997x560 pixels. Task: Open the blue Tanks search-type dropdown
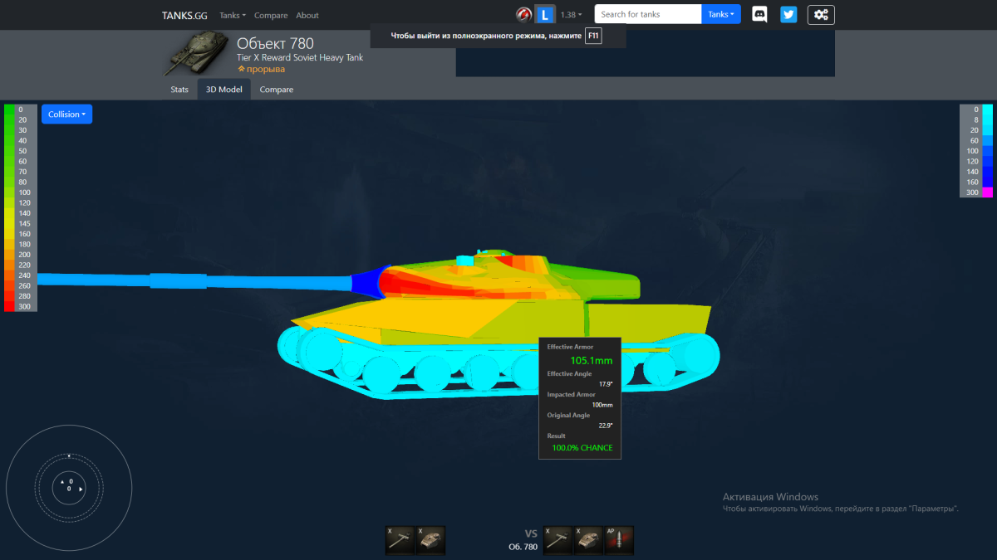pos(721,14)
